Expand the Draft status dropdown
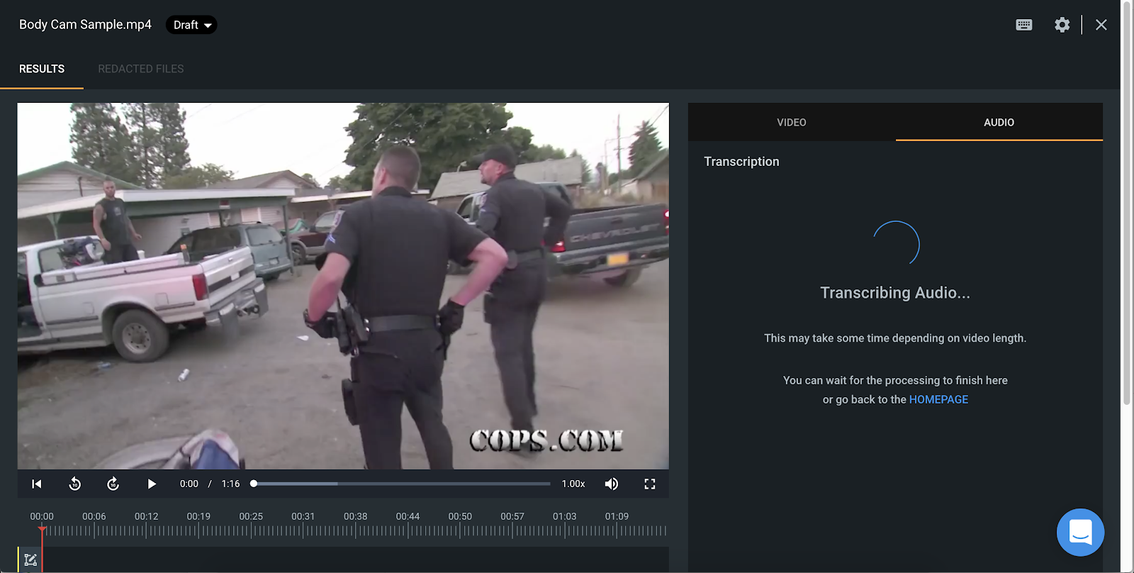 [191, 25]
